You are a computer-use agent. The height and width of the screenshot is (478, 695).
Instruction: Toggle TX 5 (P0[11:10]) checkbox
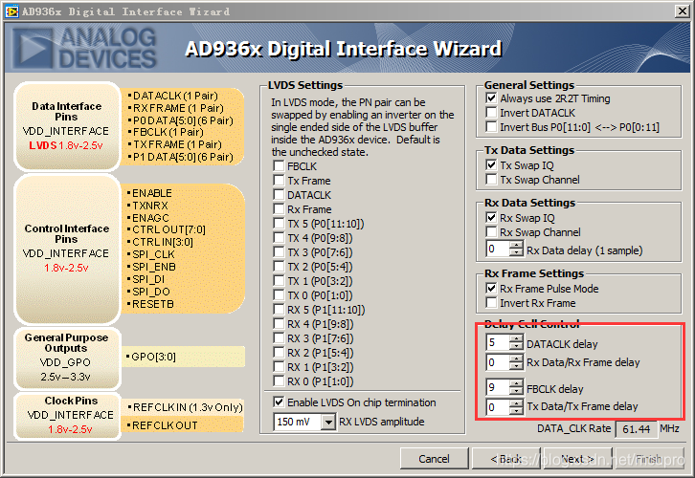[x=279, y=224]
